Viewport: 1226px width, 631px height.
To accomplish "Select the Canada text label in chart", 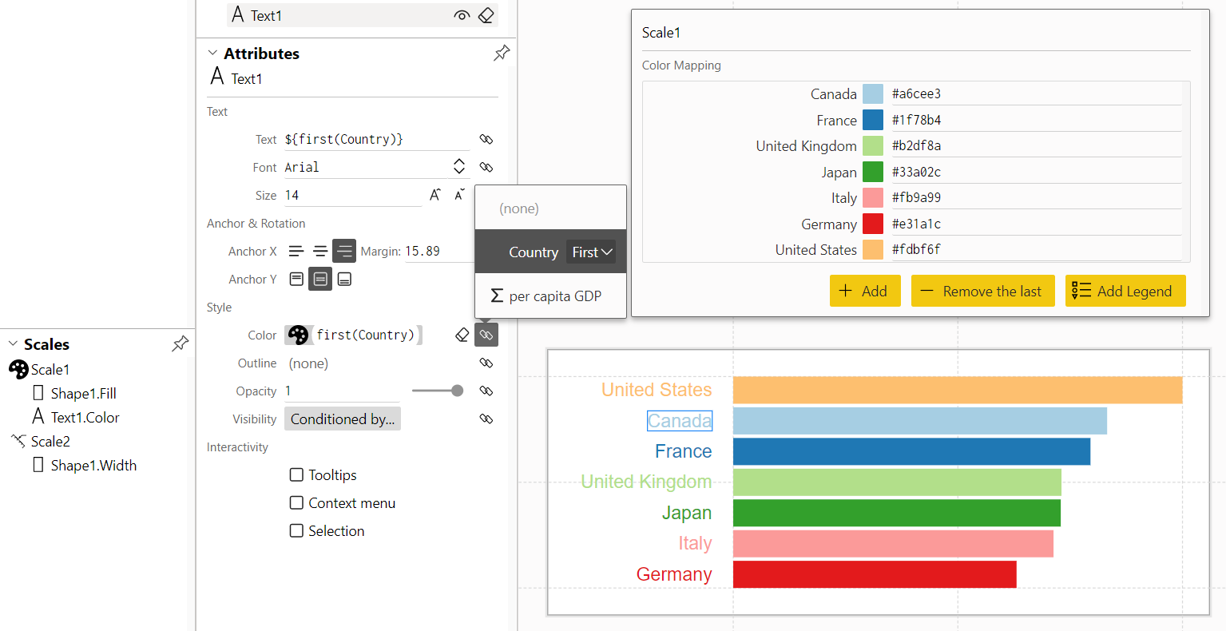I will point(680,421).
